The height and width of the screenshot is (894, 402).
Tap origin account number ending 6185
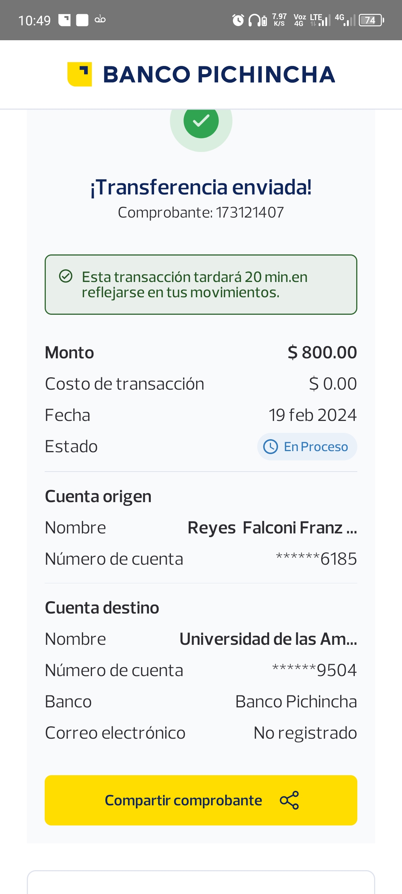click(316, 559)
